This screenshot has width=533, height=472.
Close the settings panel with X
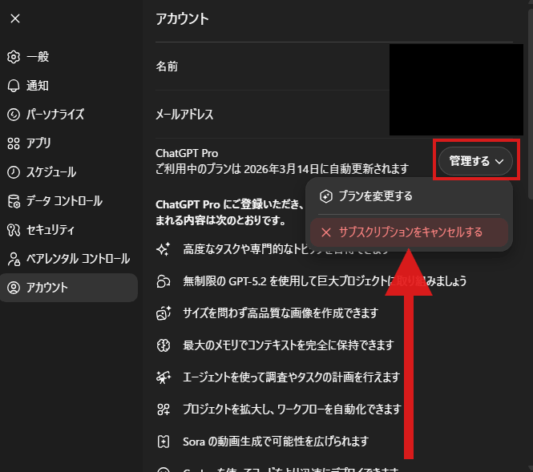[15, 18]
